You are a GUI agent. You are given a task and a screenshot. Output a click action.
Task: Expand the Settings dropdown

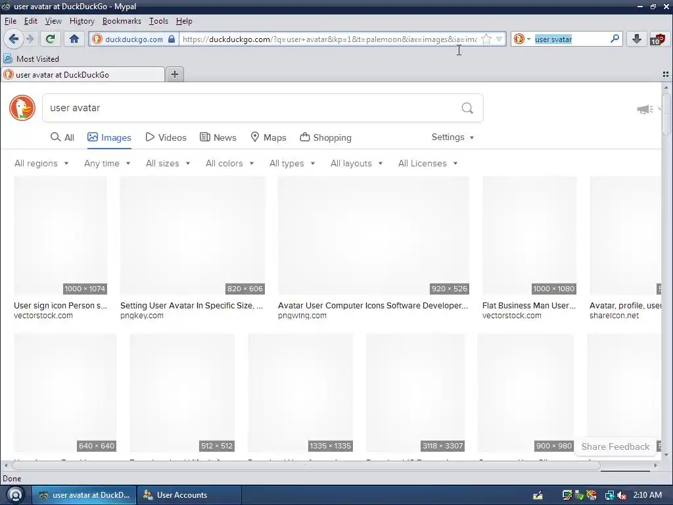pos(452,137)
